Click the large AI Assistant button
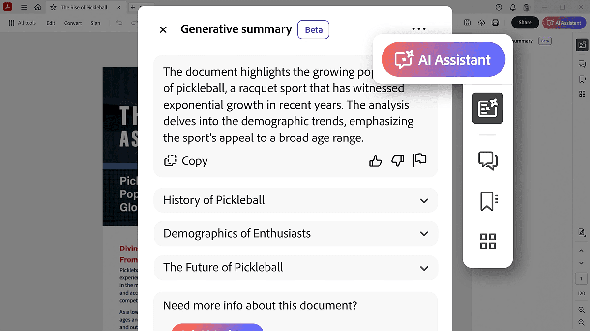The height and width of the screenshot is (331, 590). pos(443,60)
